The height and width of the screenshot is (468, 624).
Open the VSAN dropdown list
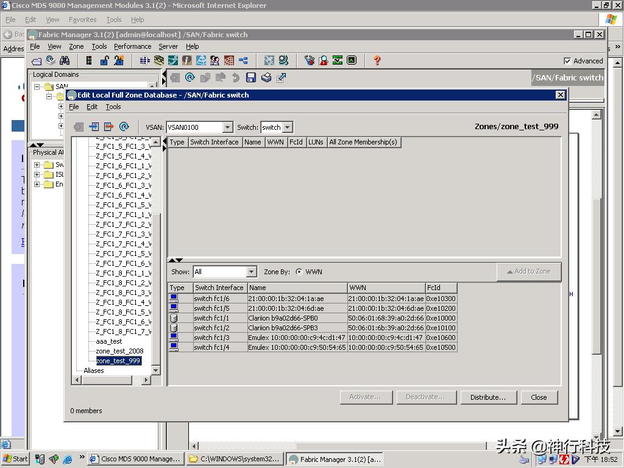click(x=227, y=127)
